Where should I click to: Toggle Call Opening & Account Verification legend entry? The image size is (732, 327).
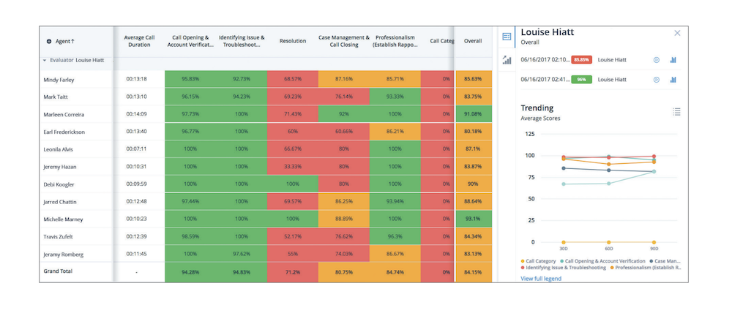point(601,261)
